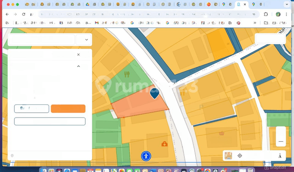294x172 pixels.
Task: Click the blue accessibility icon
Action: [x=146, y=156]
